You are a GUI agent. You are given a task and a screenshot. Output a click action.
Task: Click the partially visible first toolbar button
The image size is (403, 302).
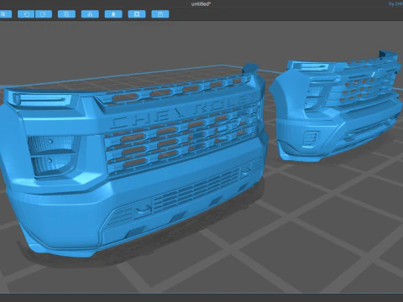coord(6,14)
